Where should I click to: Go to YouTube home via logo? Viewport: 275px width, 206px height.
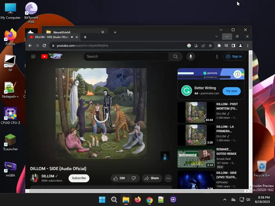[x=52, y=56]
